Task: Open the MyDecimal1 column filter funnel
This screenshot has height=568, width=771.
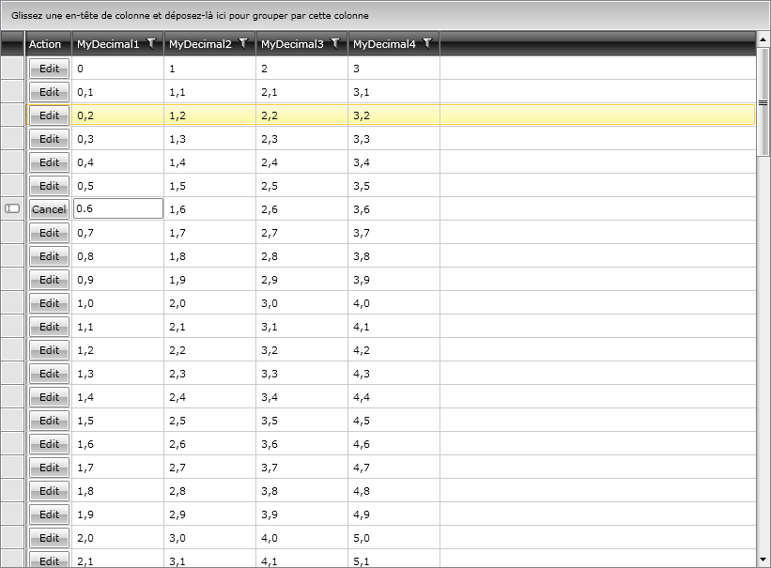Action: tap(151, 44)
